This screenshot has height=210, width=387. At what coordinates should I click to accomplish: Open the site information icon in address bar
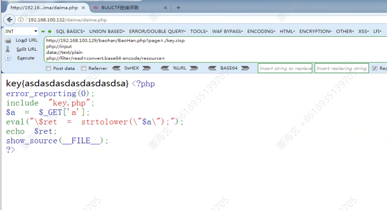click(21, 20)
